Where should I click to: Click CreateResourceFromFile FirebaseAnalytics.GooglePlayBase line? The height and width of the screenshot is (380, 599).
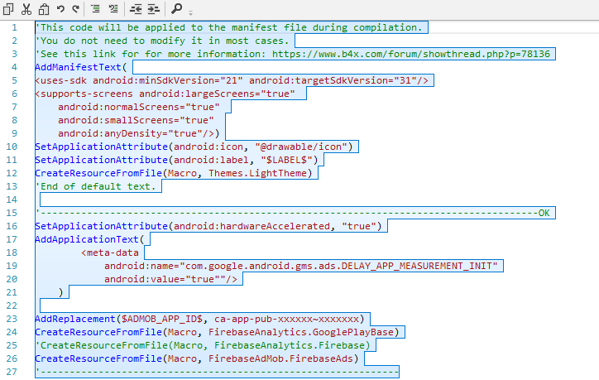[x=217, y=332]
